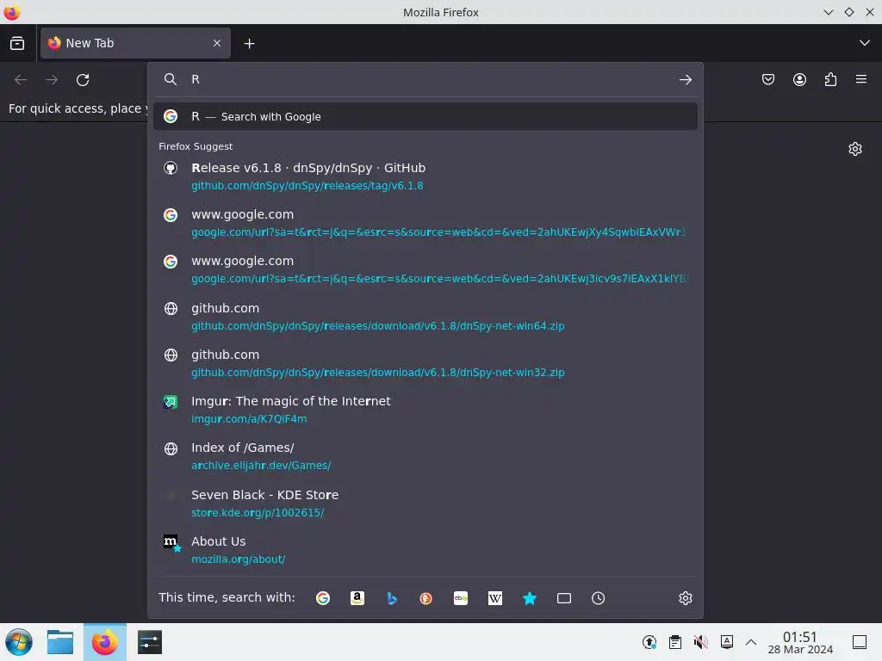Open Release v6.1.8 dnSpy GitHub suggestion
The width and height of the screenshot is (882, 661).
coord(425,176)
